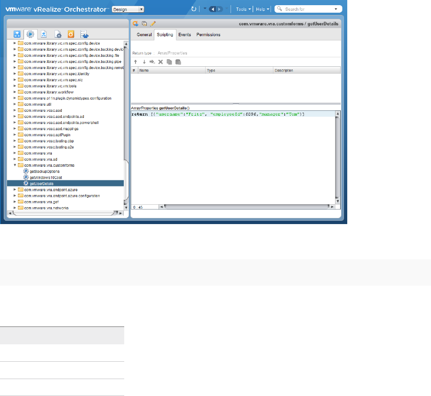Click the search magnifier icon
Viewport: 431px width, 396px height.
coord(279,9)
